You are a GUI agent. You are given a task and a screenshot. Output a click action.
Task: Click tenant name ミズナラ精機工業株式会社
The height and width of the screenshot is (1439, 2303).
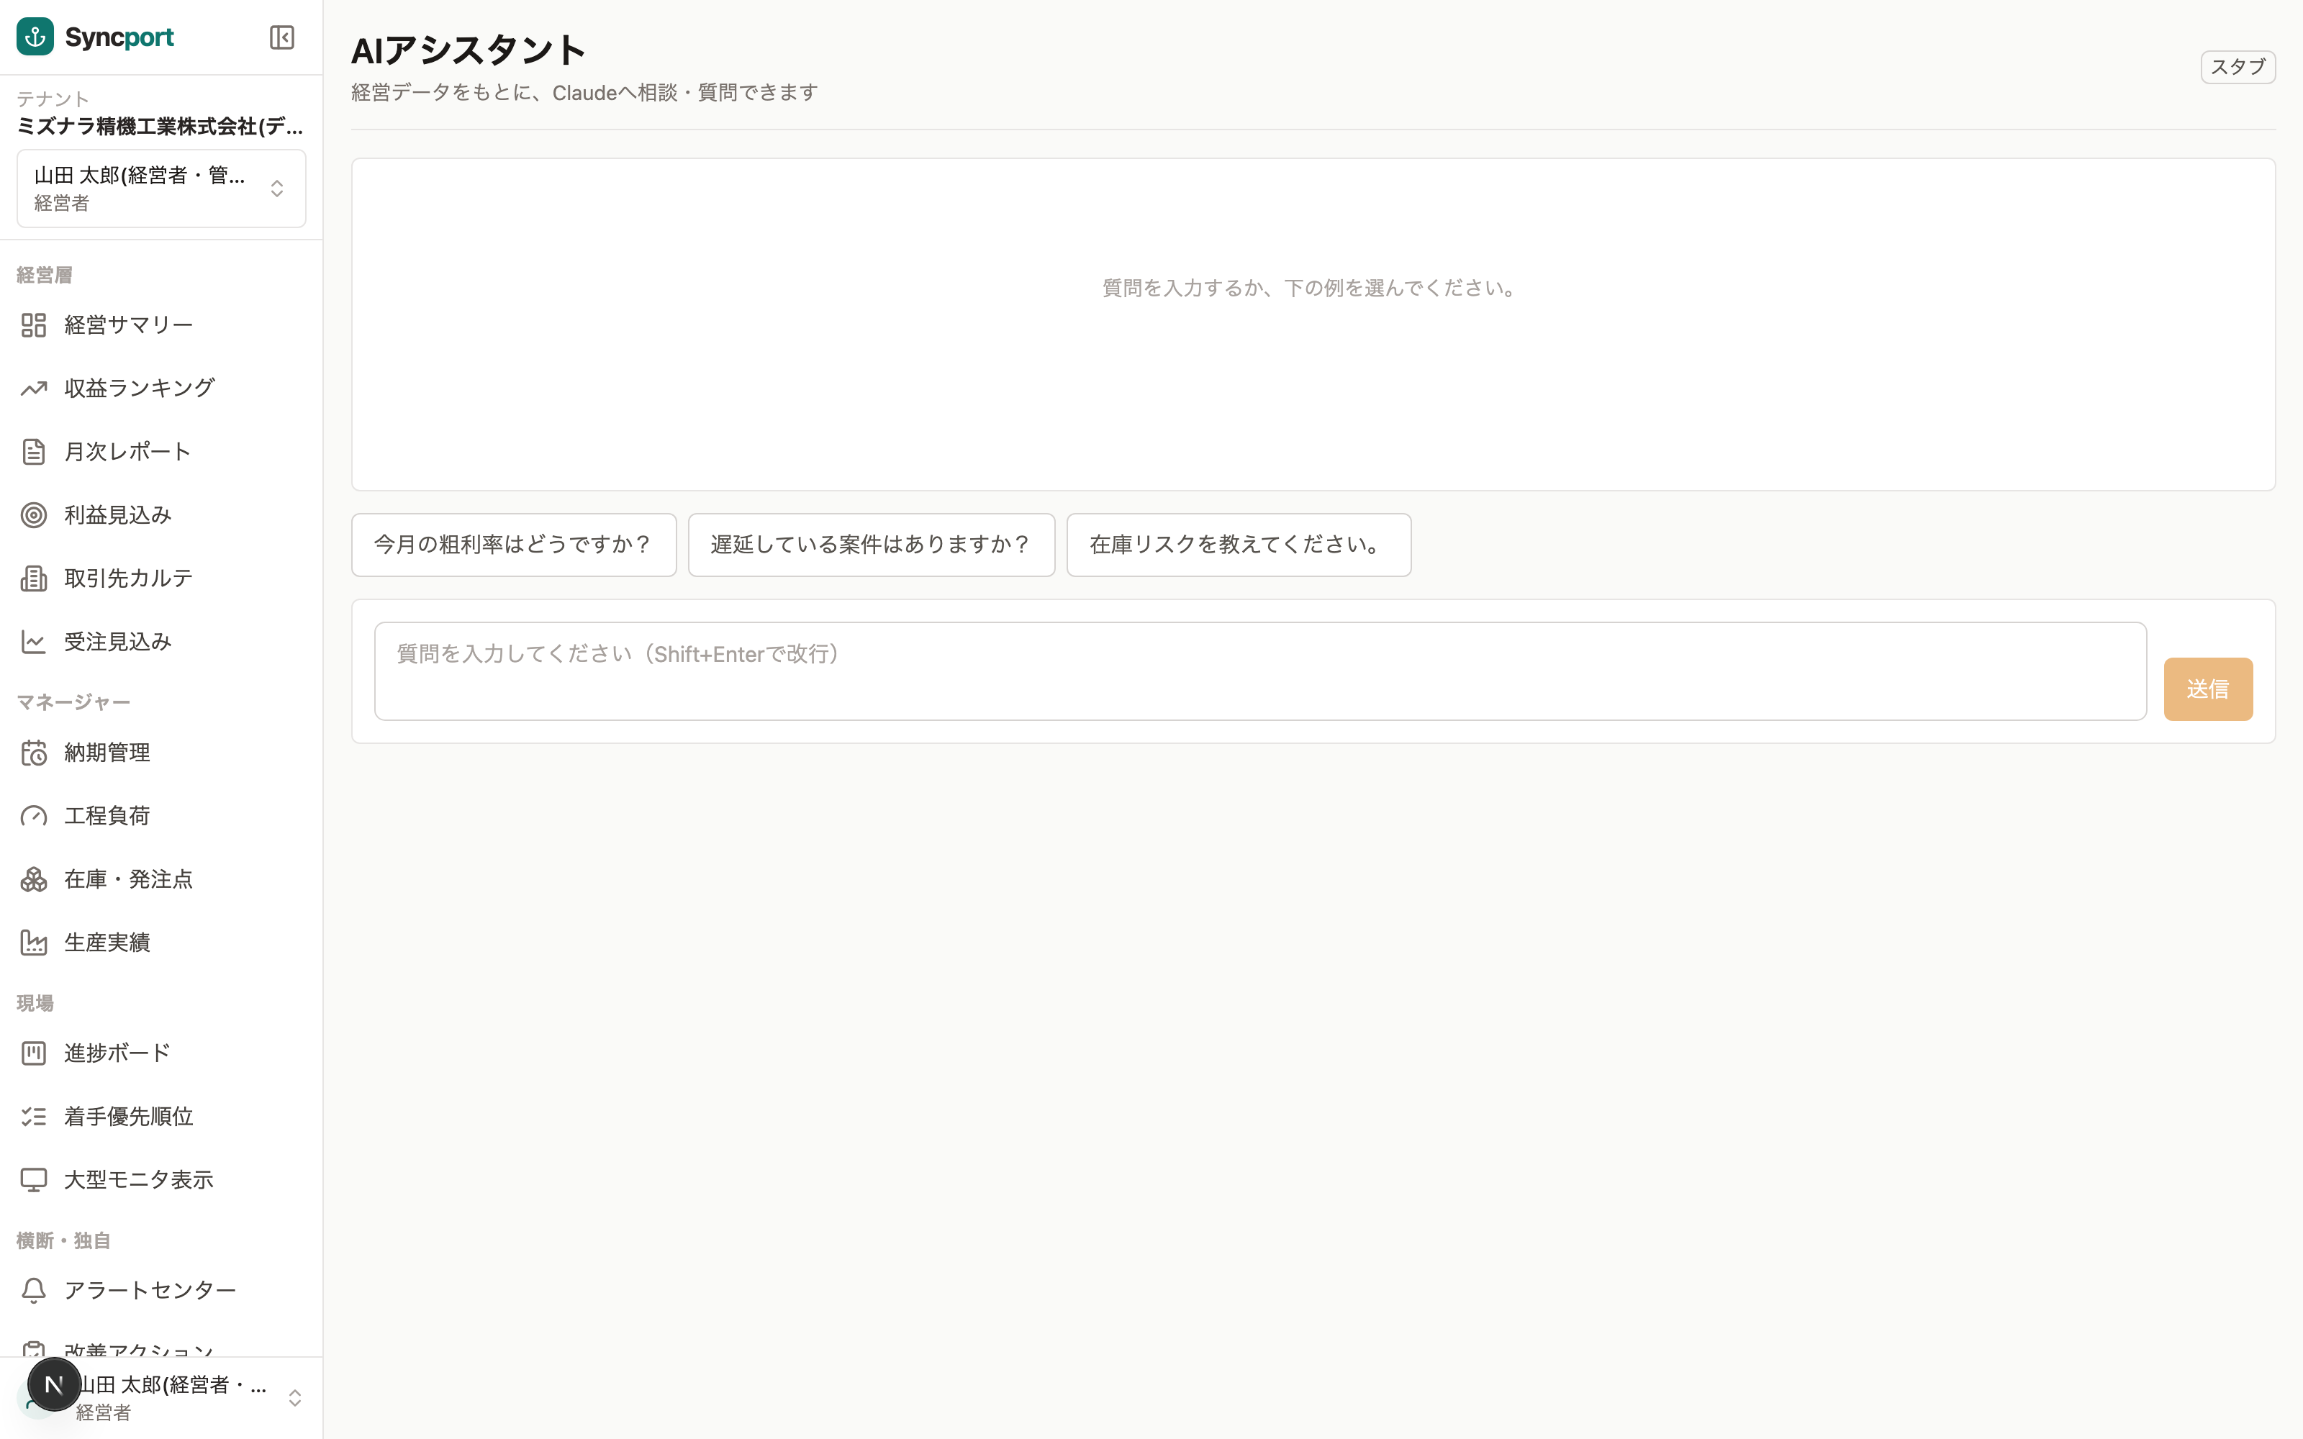coord(160,127)
